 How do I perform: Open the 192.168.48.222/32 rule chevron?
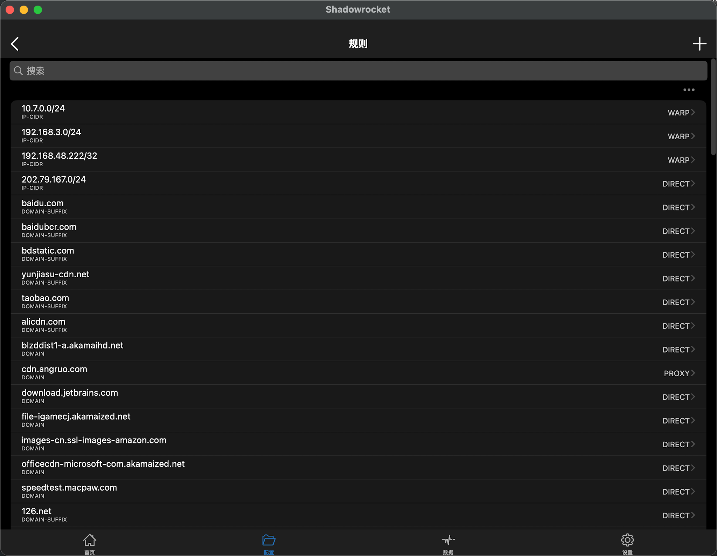click(x=693, y=160)
